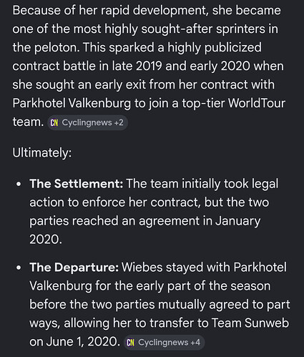The height and width of the screenshot is (357, 304).
Task: Click the CN logo in the Cyclingnews +2 chip
Action: [54, 123]
